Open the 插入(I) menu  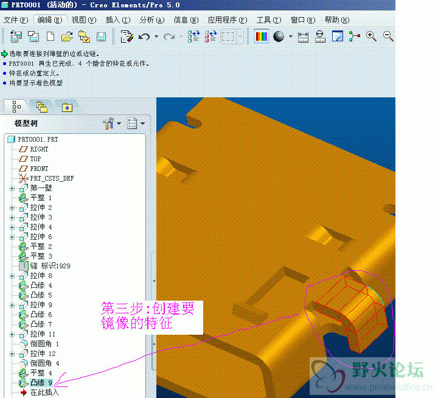coord(118,20)
